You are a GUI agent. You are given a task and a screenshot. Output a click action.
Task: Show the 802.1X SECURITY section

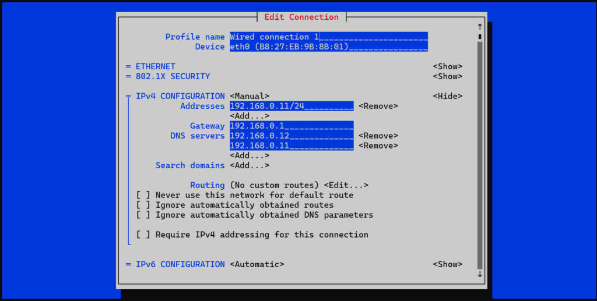447,76
